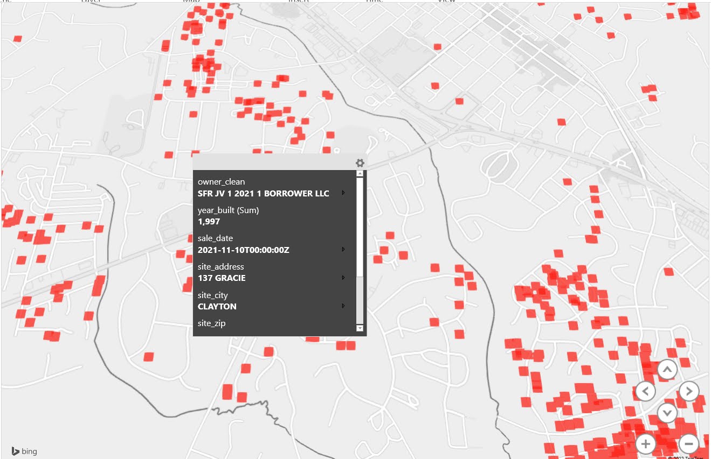Image resolution: width=711 pixels, height=459 pixels.
Task: Zoom out with the minus button
Action: click(689, 444)
